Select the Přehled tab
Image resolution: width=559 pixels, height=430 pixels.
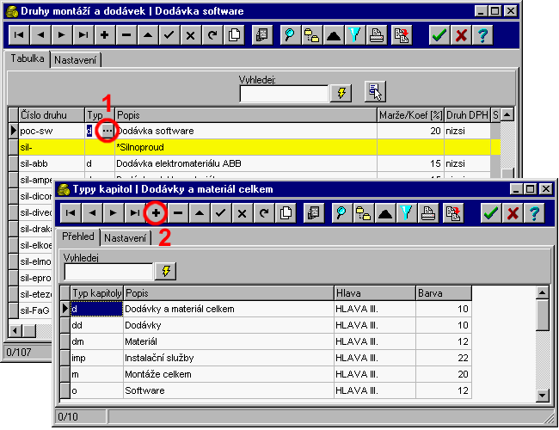78,236
